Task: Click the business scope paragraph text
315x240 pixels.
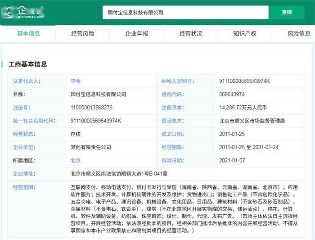Action: pos(184,209)
